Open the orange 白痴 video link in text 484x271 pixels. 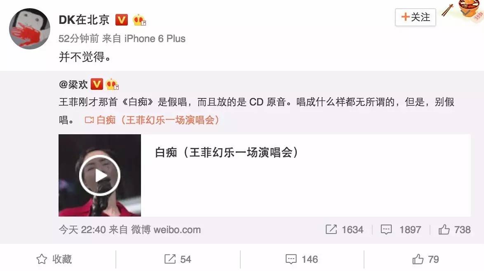click(152, 120)
